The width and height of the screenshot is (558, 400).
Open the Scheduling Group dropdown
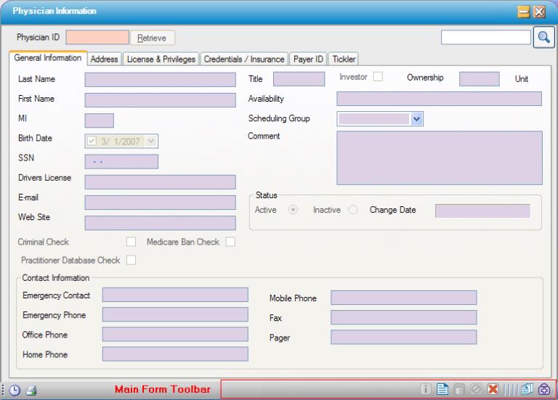pyautogui.click(x=416, y=118)
